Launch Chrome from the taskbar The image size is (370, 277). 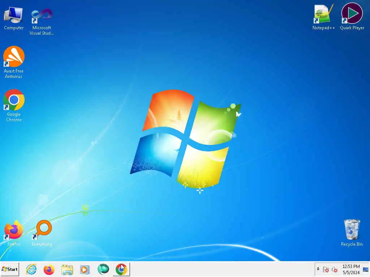tap(121, 269)
